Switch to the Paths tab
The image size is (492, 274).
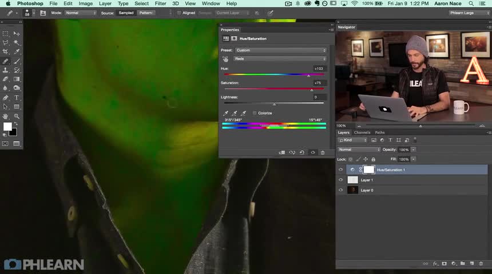coord(380,132)
